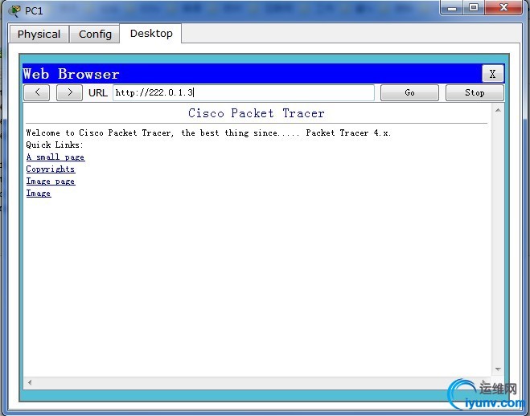Open the 'A small page' link
The image size is (530, 416).
(55, 157)
